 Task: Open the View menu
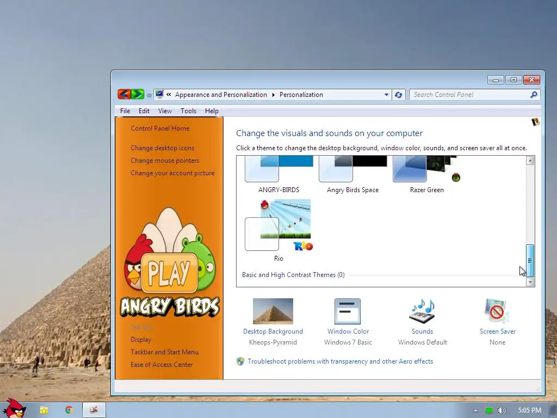pos(165,111)
